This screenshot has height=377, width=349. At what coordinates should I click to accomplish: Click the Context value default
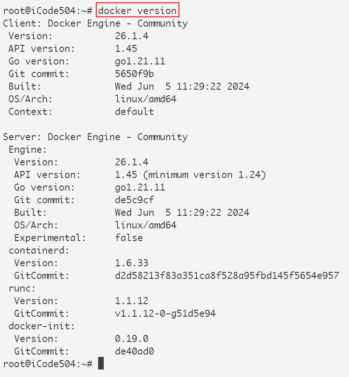click(135, 112)
